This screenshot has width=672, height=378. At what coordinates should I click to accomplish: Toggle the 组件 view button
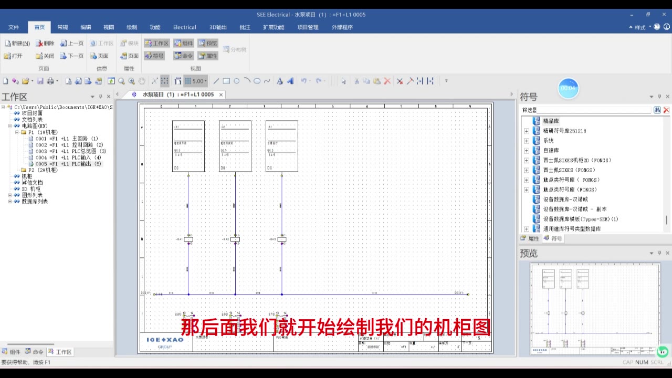pos(184,43)
